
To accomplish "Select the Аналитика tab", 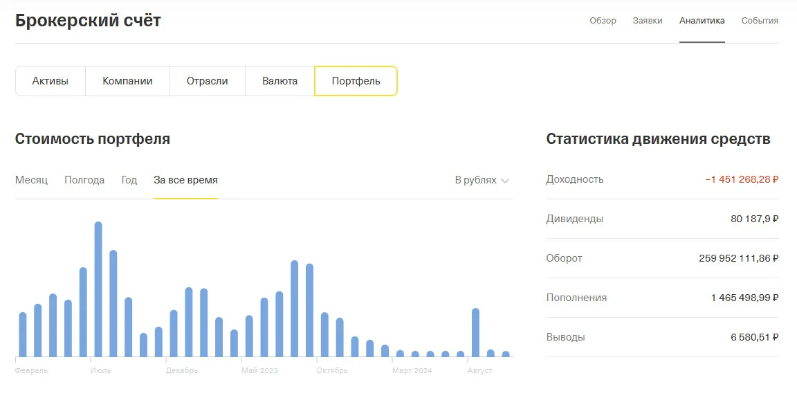I will 702,21.
